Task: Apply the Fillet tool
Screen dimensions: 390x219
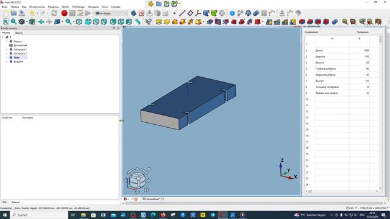Action: (x=302, y=22)
